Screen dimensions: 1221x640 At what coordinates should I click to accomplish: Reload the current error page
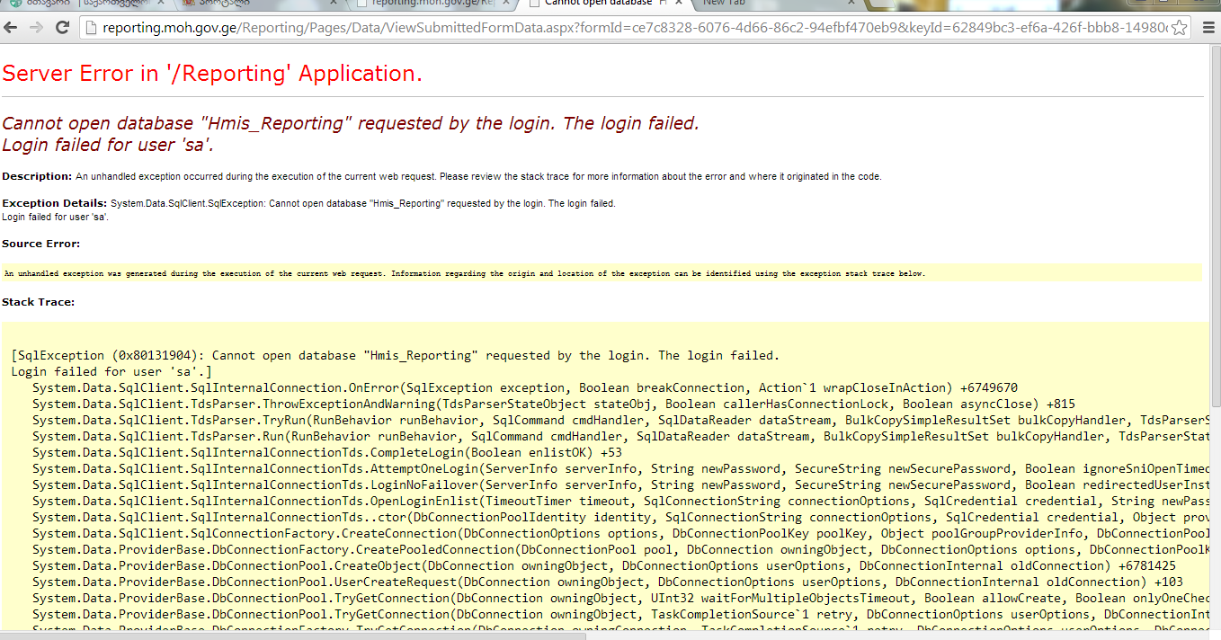click(62, 27)
